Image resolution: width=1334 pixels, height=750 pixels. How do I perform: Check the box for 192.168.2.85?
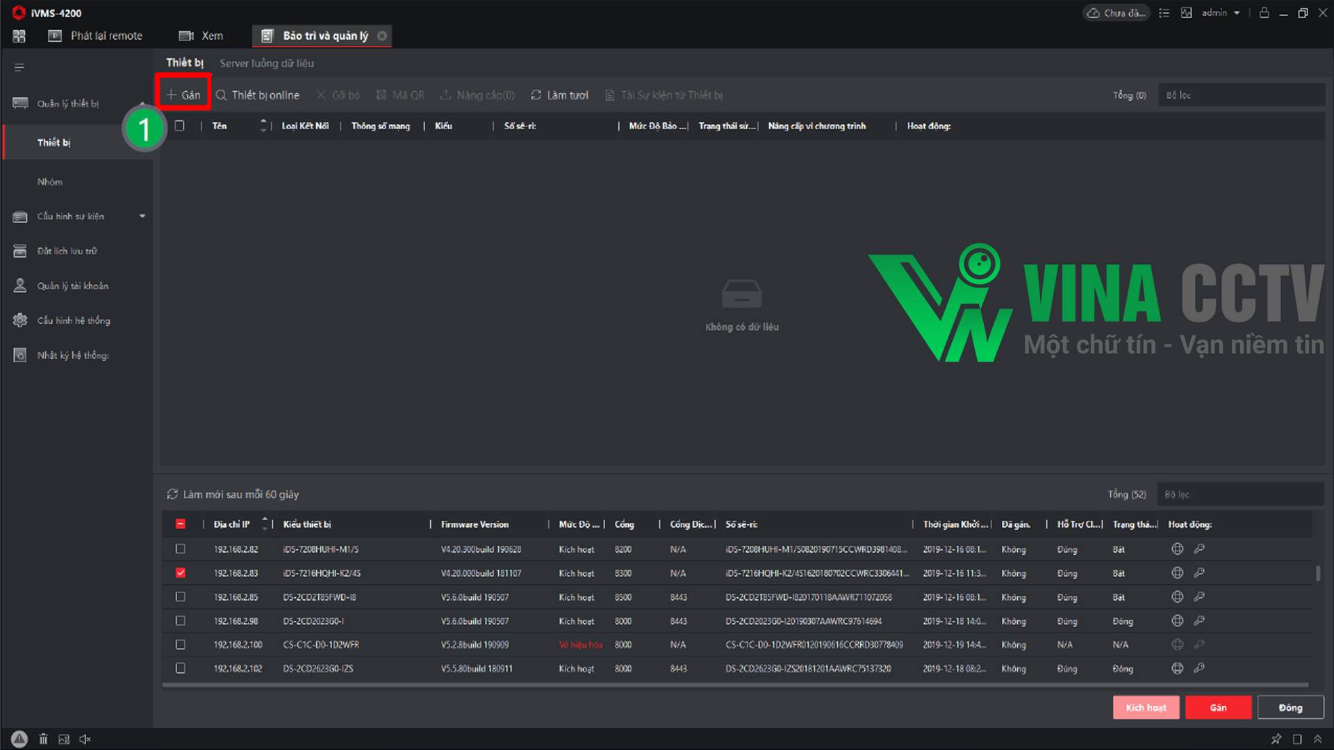pyautogui.click(x=180, y=597)
